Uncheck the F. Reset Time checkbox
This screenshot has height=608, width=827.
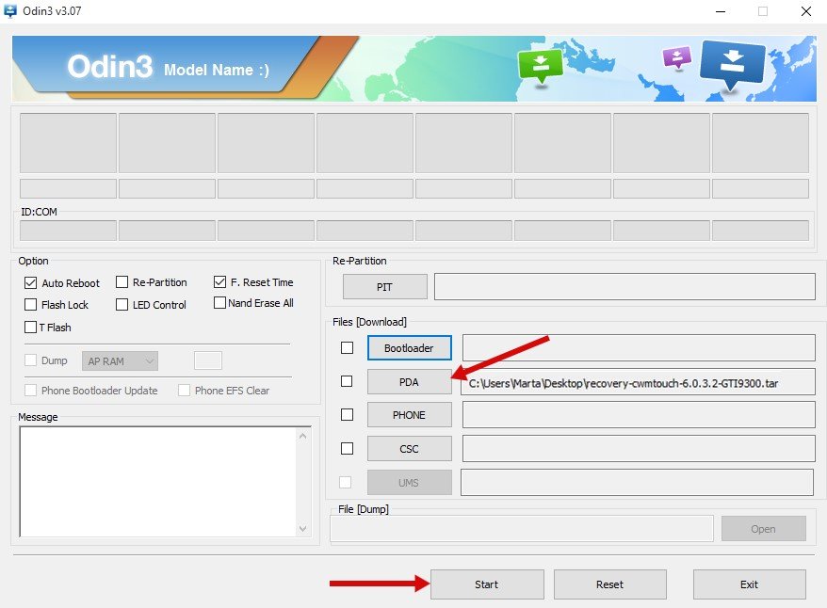click(219, 281)
